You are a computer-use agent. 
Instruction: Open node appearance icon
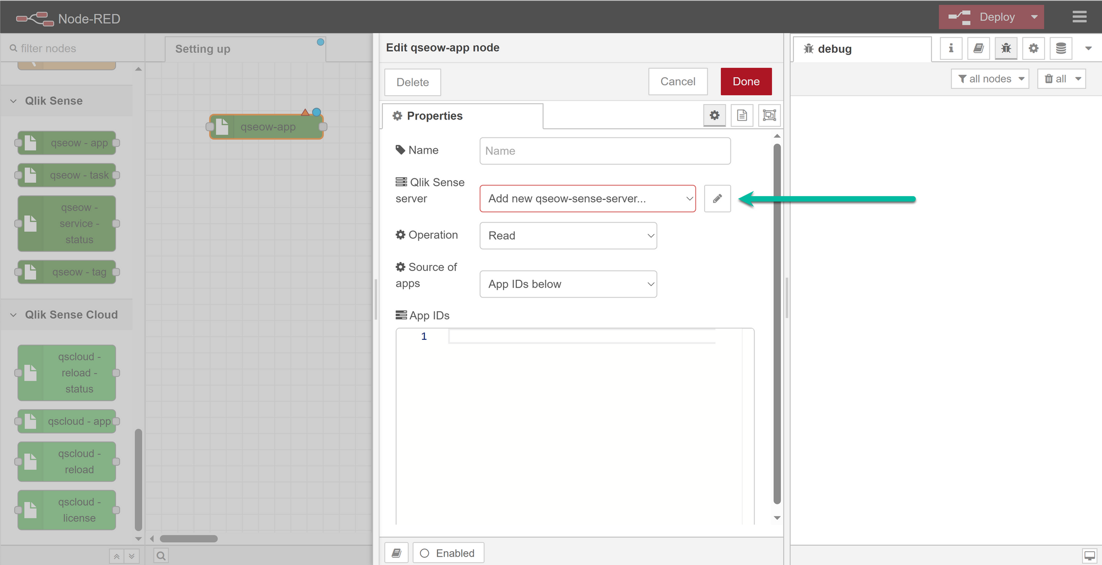tap(769, 115)
